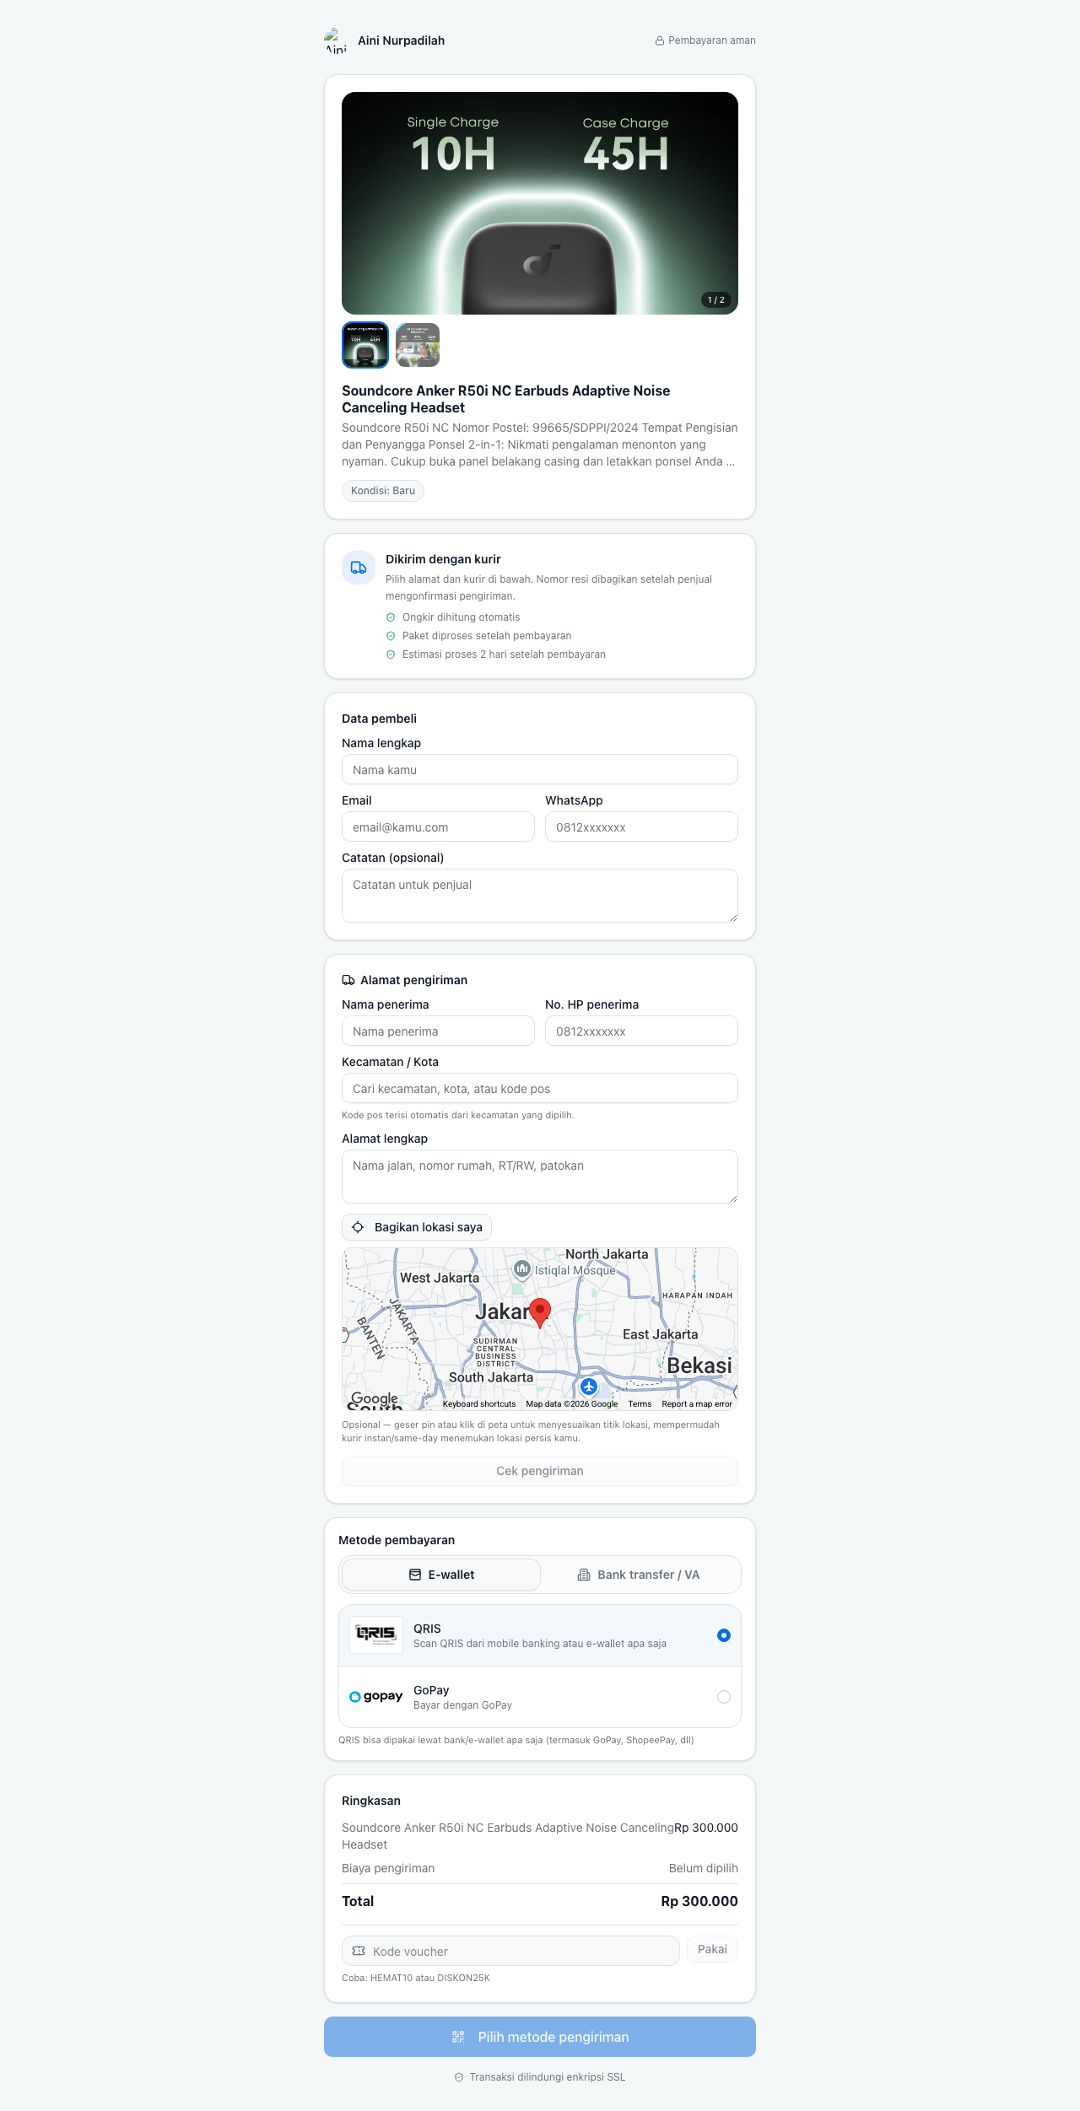1080x2111 pixels.
Task: Click the seller avatar next to Aini Nurpadilah
Action: coord(336,40)
